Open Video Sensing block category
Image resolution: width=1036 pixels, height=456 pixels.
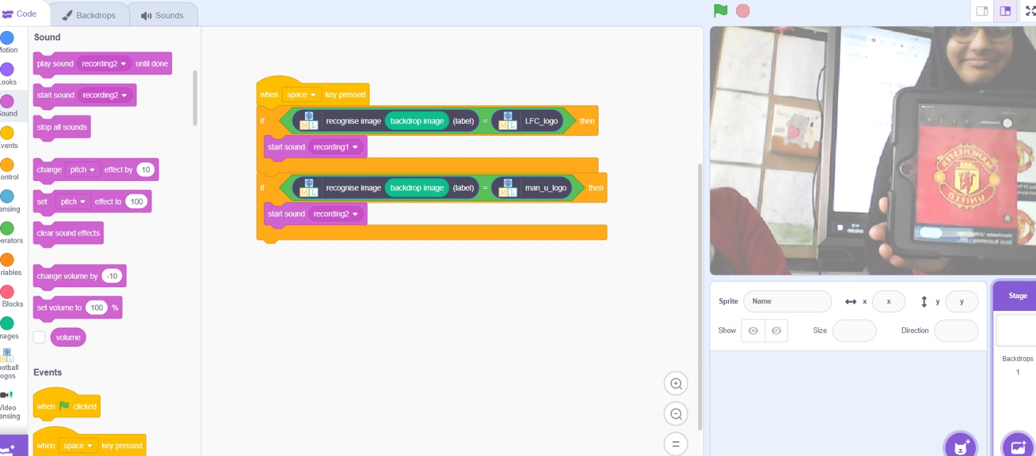click(x=8, y=404)
